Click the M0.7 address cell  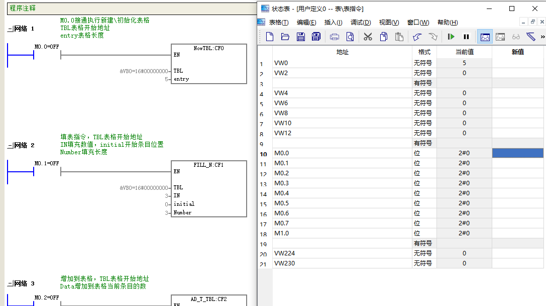click(342, 223)
